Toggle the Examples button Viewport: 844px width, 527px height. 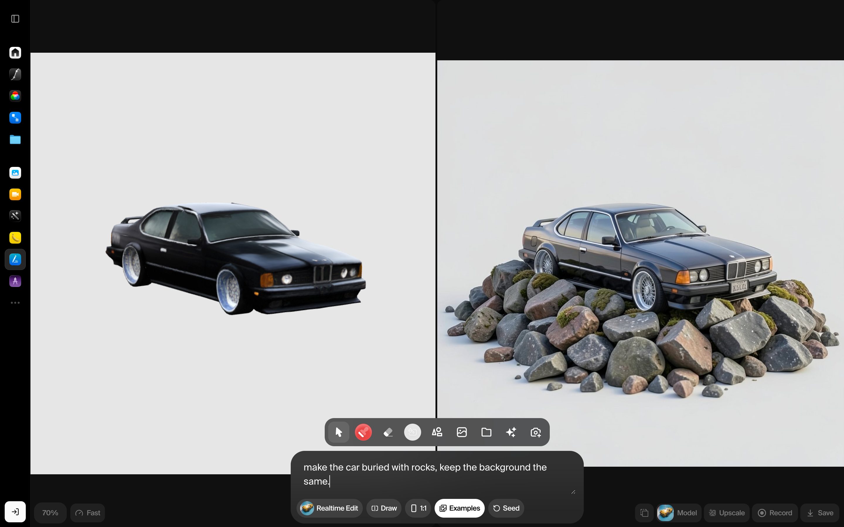[460, 508]
